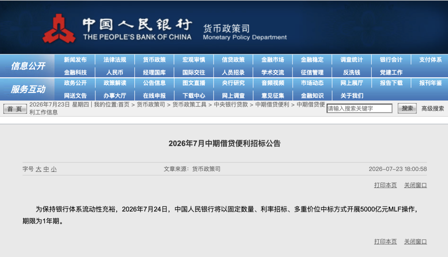Select 金融科技 in navigation

pyautogui.click(x=75, y=72)
